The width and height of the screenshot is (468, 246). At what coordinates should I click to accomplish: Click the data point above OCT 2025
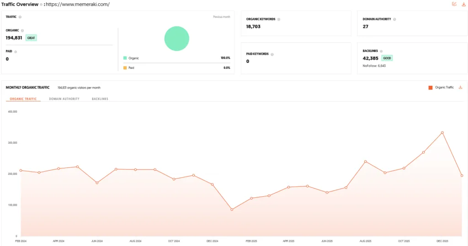[x=404, y=168]
